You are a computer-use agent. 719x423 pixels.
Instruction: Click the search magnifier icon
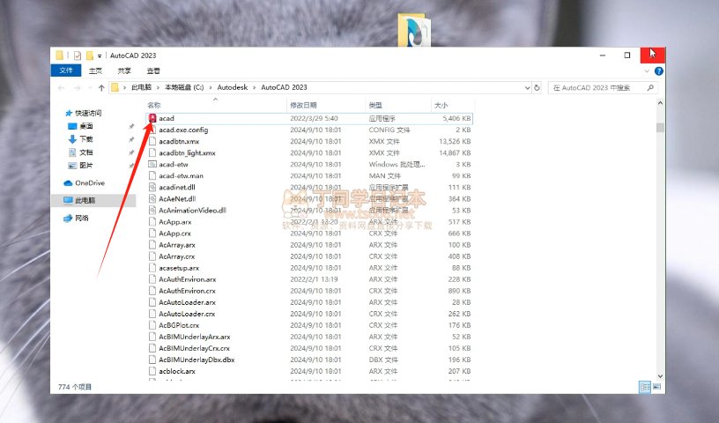(650, 87)
